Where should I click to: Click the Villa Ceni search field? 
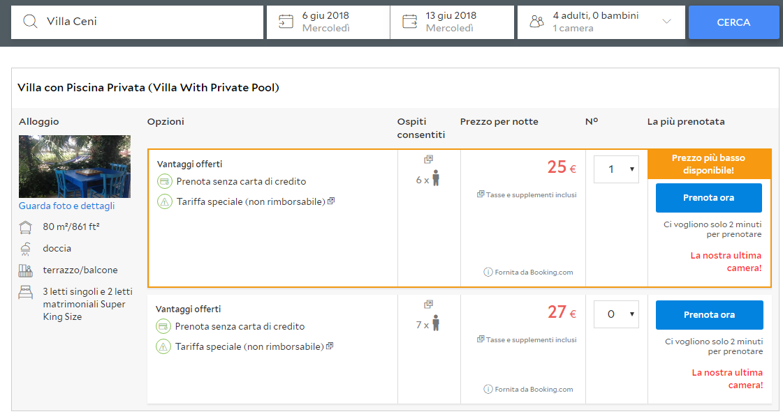point(150,22)
